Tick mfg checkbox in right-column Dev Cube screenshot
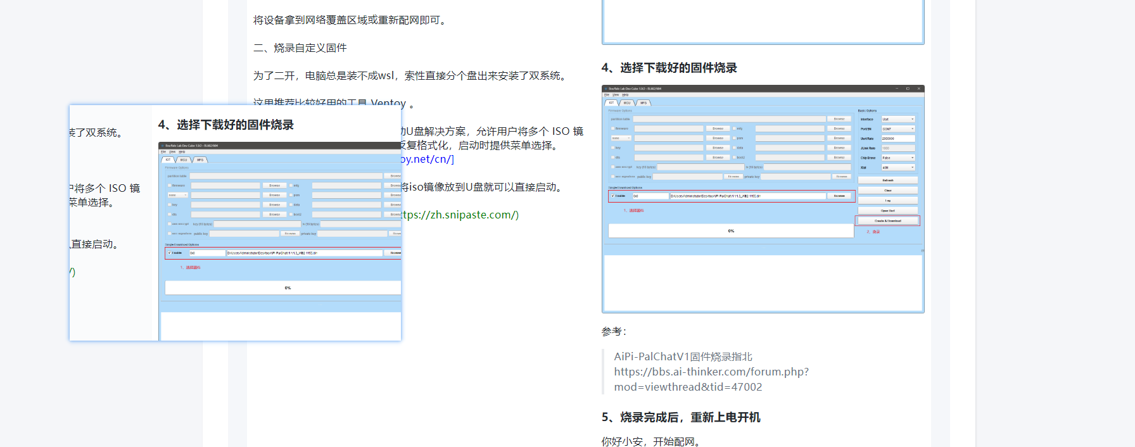The image size is (1135, 447). (x=734, y=129)
